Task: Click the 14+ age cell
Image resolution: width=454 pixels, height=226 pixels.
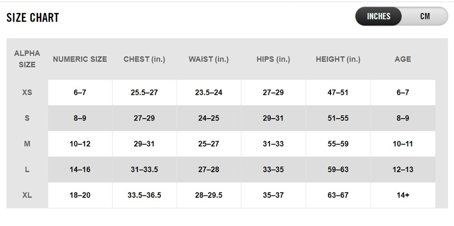Action: tap(402, 195)
